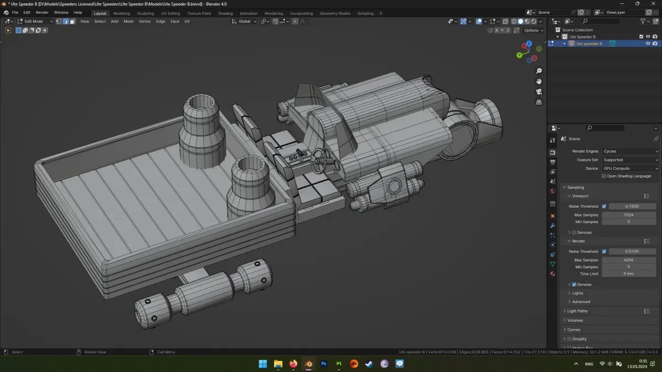Open the Object properties tab icon
662x372 pixels.
(x=552, y=215)
